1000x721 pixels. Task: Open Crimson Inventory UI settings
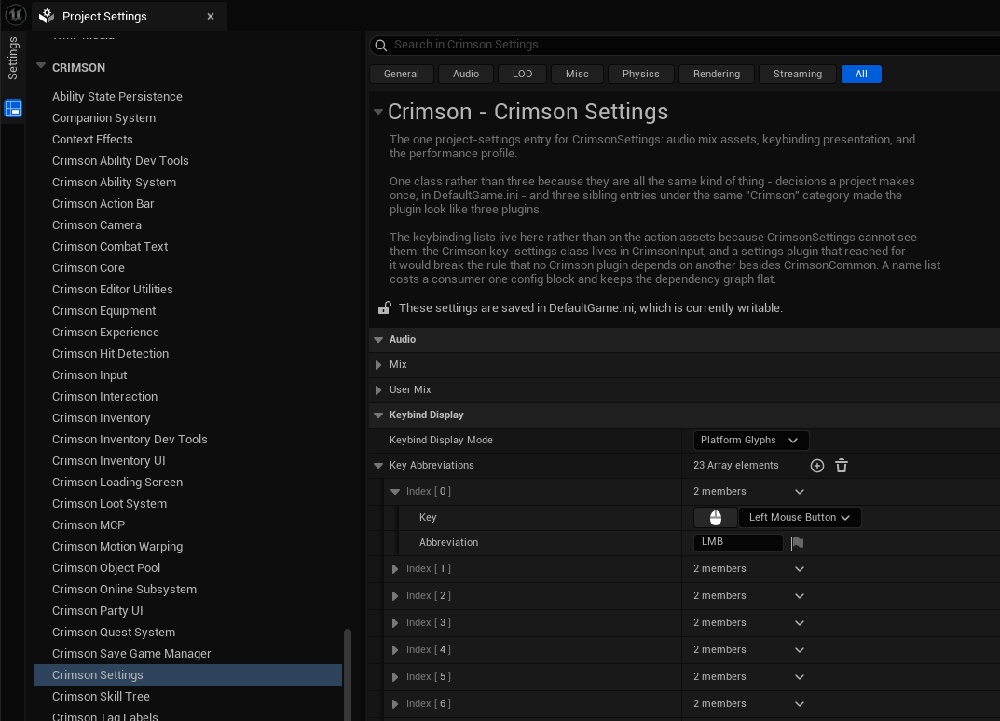(109, 461)
